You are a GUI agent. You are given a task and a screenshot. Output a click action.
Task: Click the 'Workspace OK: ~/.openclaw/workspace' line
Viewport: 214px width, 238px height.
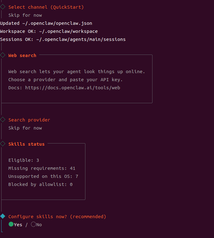pos(49,31)
